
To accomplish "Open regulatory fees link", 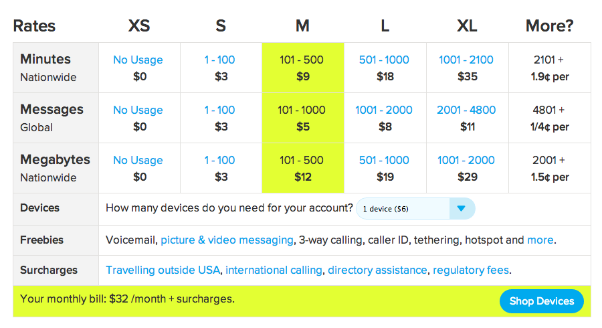I will (x=471, y=270).
